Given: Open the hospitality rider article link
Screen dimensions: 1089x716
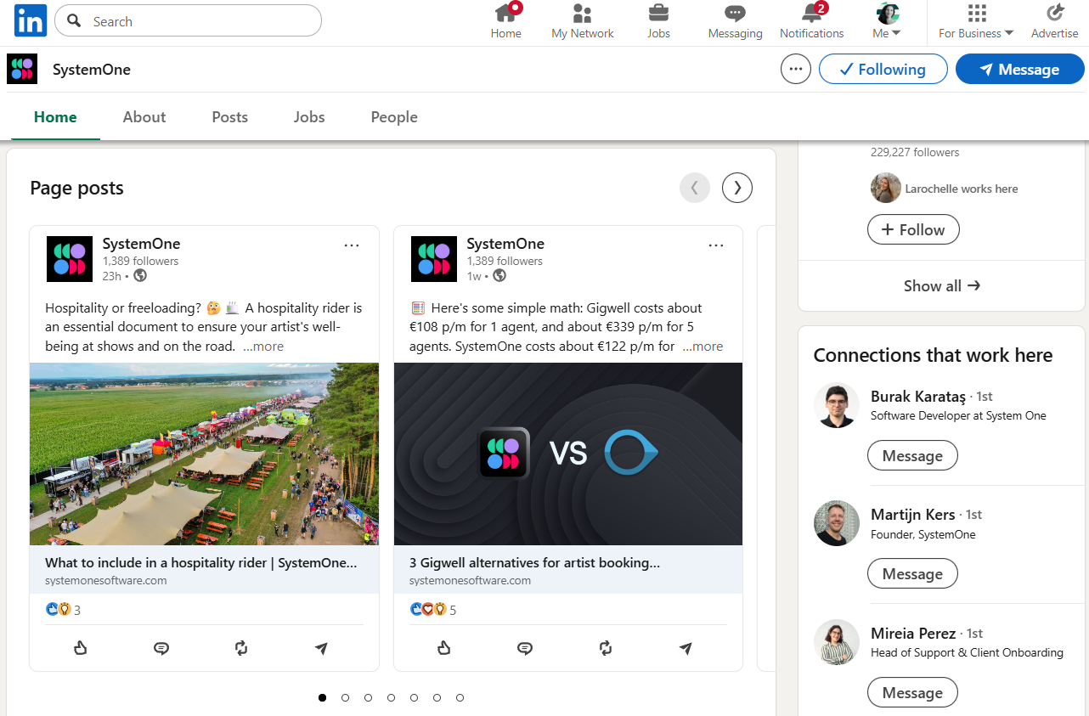Looking at the screenshot, I should coord(204,570).
